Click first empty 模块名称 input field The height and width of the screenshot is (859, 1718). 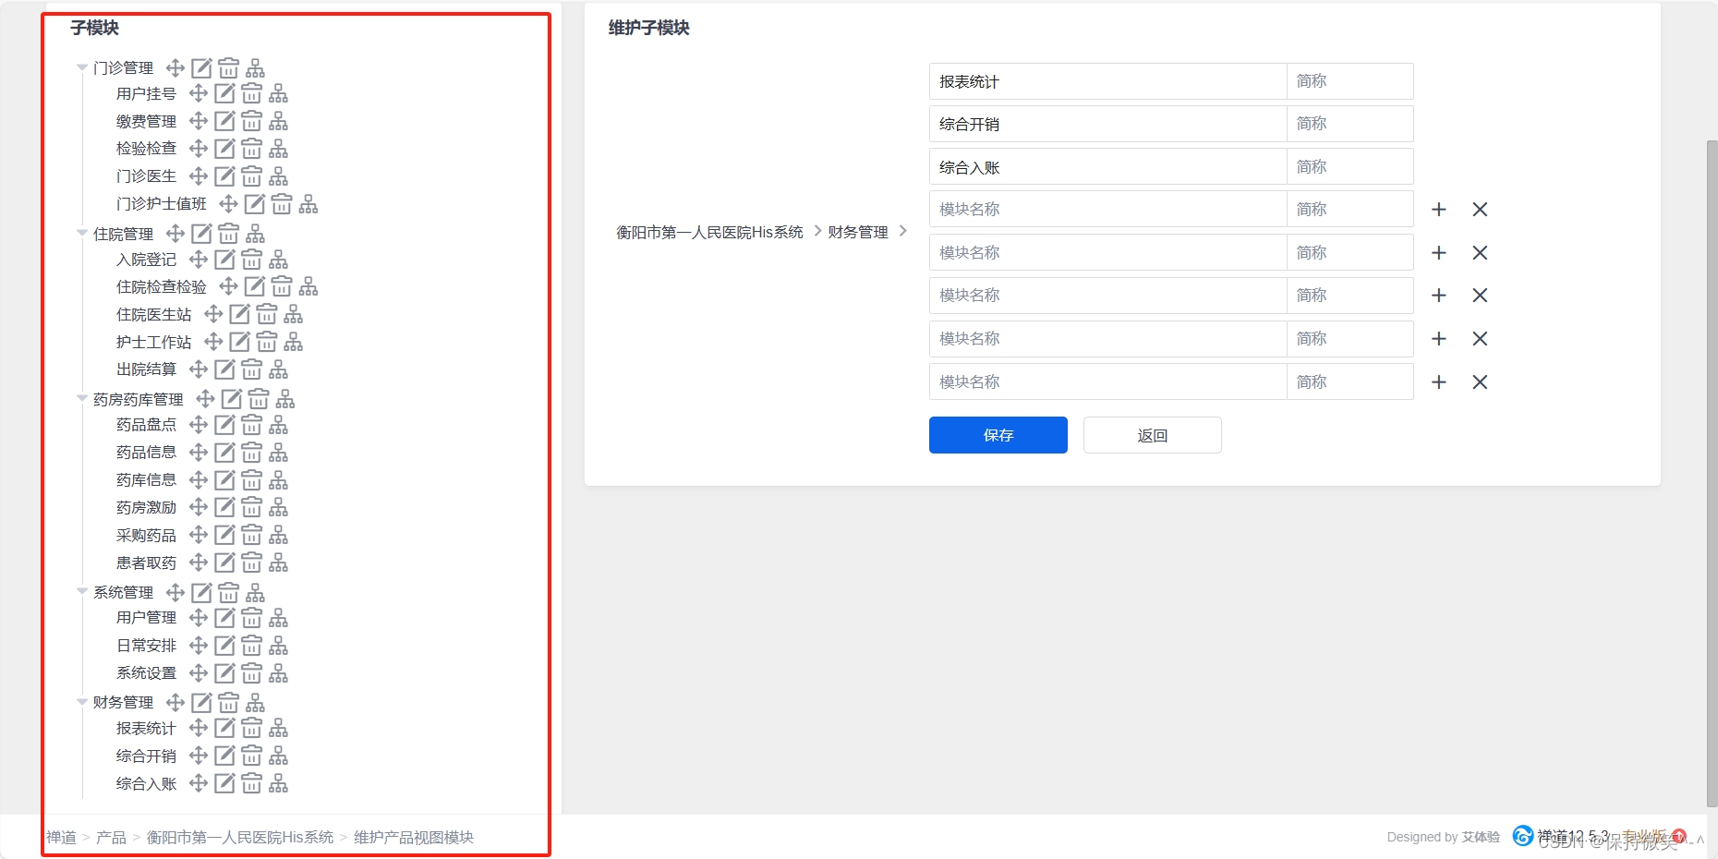(x=1107, y=210)
